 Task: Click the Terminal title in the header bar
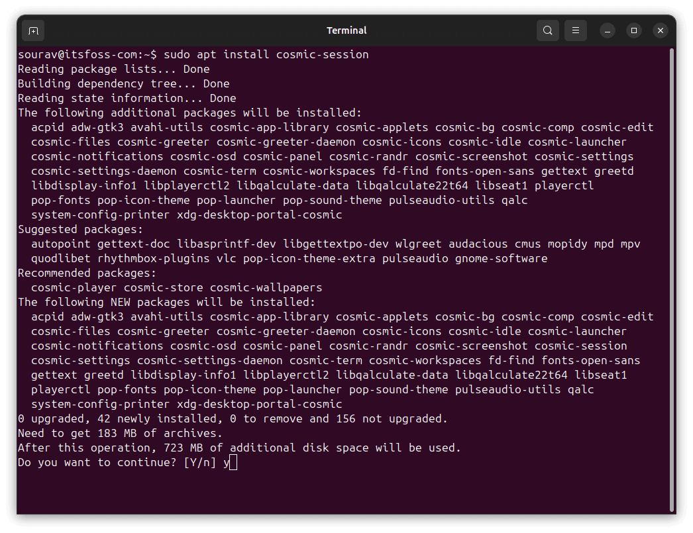click(346, 30)
